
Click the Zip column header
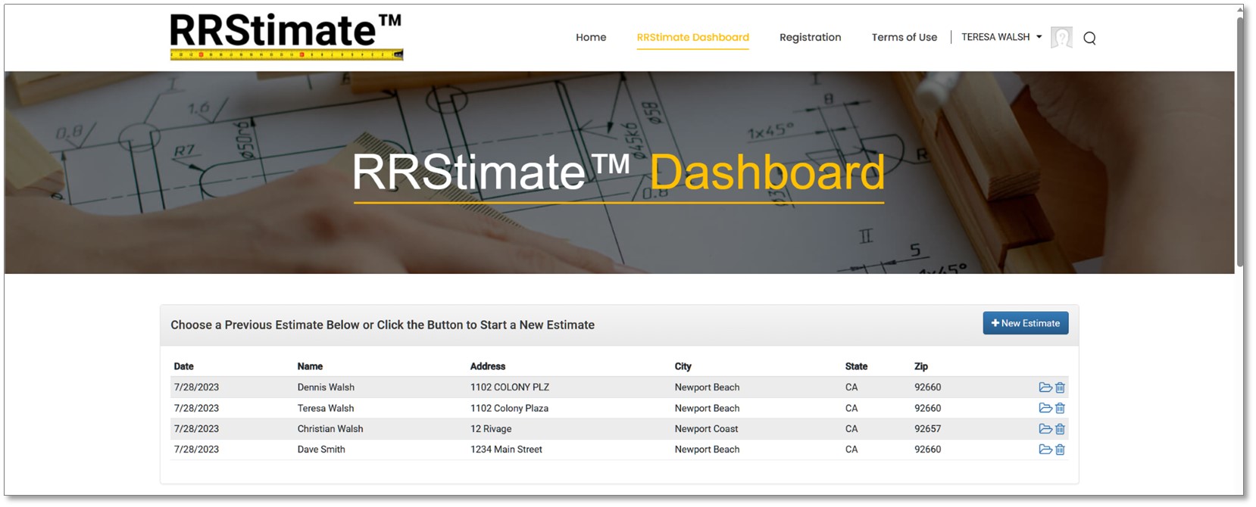920,366
